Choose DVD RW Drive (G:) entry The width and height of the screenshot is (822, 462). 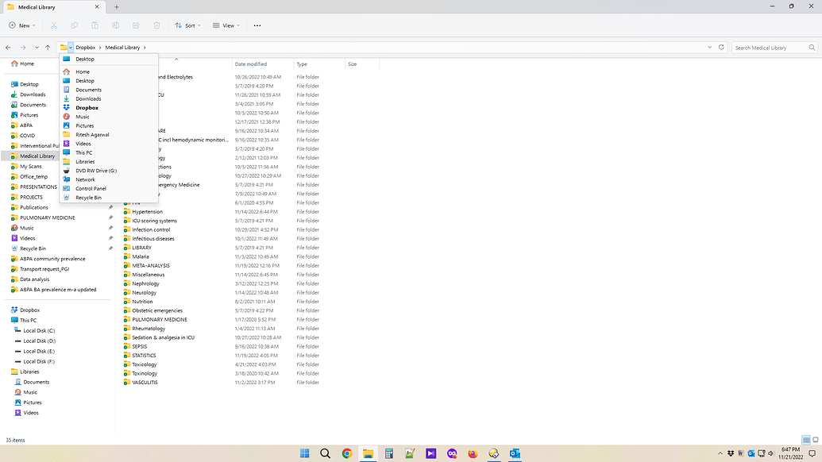click(x=109, y=171)
